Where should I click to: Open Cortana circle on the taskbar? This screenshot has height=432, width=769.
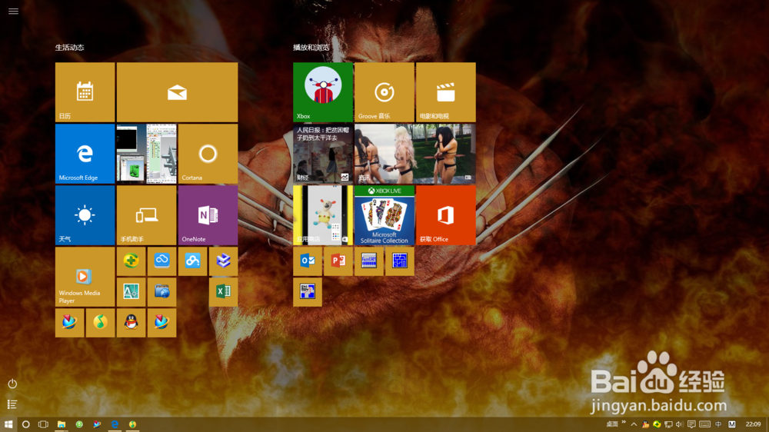pyautogui.click(x=26, y=424)
